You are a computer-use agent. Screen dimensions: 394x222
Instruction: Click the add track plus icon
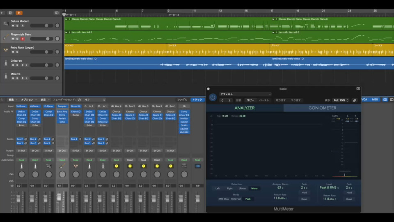click(2, 13)
